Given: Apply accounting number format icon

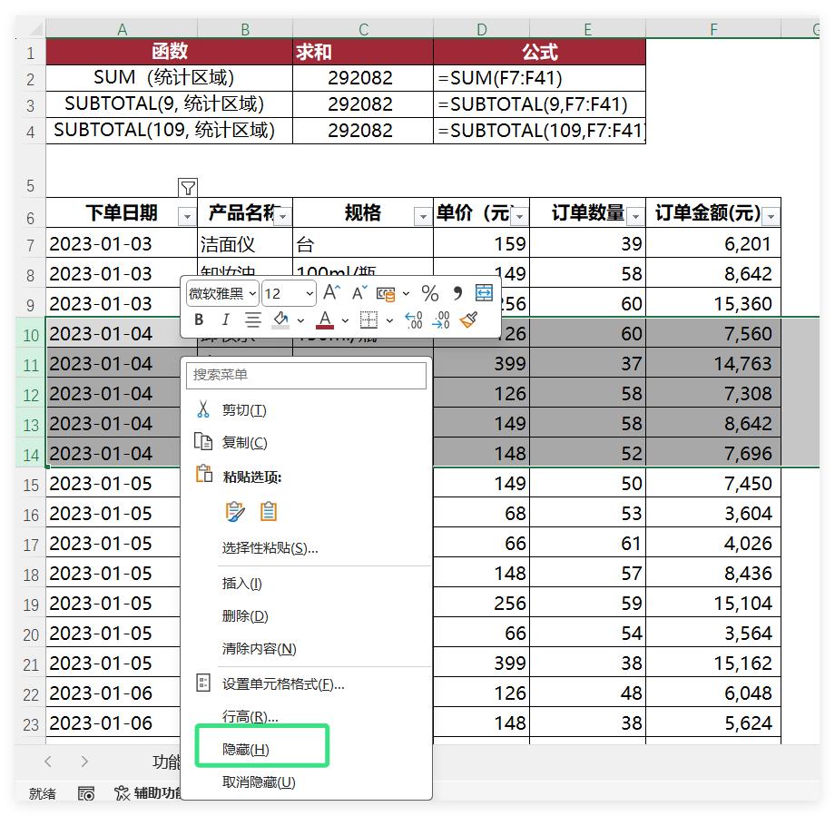Looking at the screenshot, I should 386,293.
